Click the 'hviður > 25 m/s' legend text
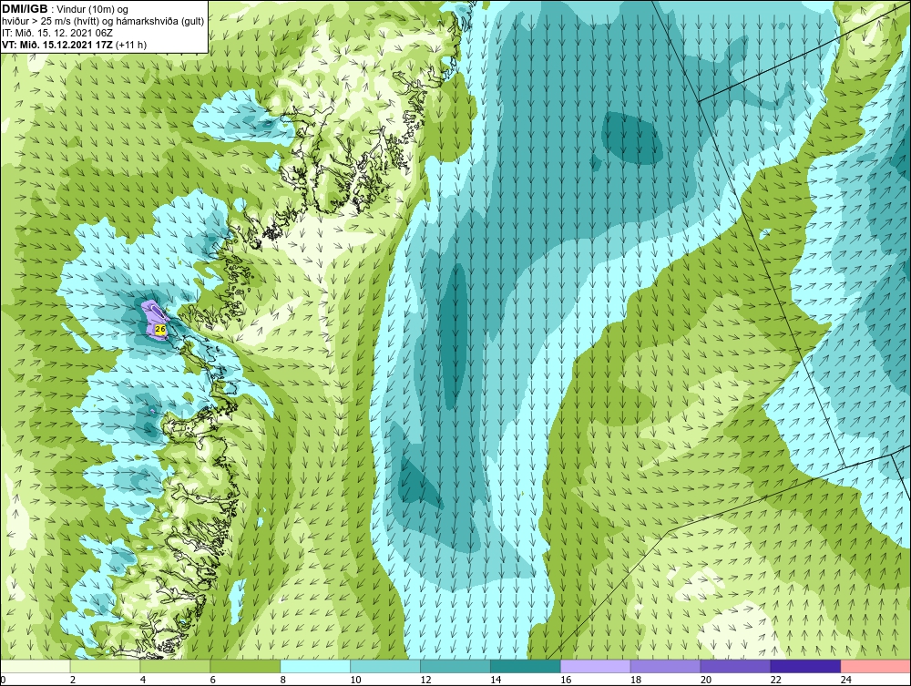The width and height of the screenshot is (911, 686). tap(35, 22)
